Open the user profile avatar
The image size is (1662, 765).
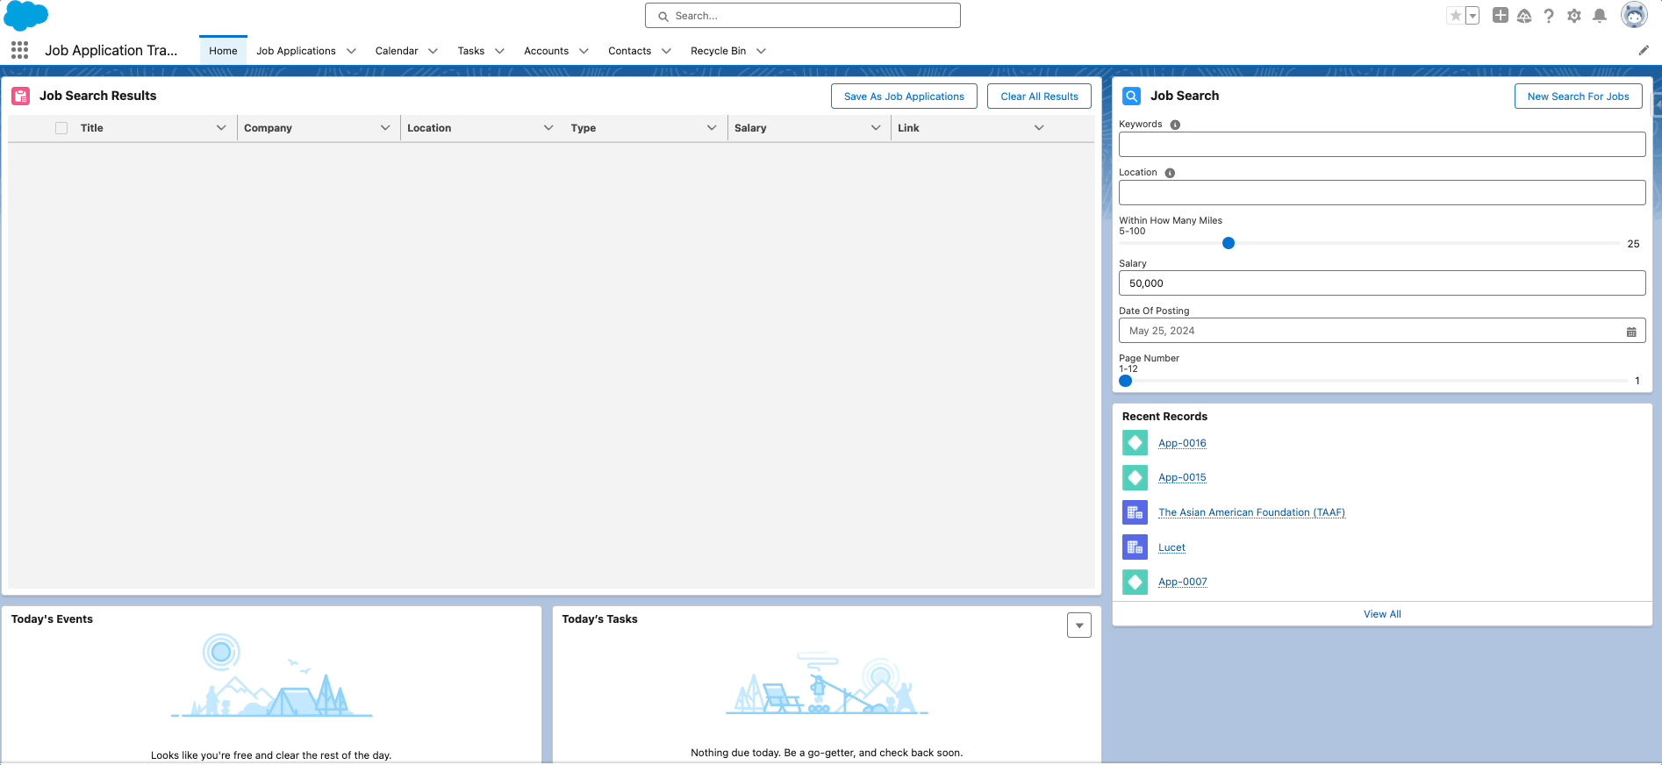click(1634, 15)
